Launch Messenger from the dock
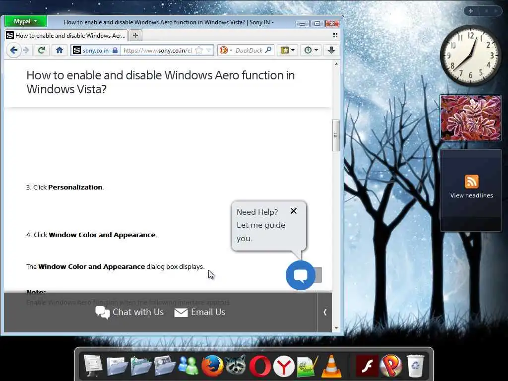This screenshot has width=508, height=381. [188, 366]
